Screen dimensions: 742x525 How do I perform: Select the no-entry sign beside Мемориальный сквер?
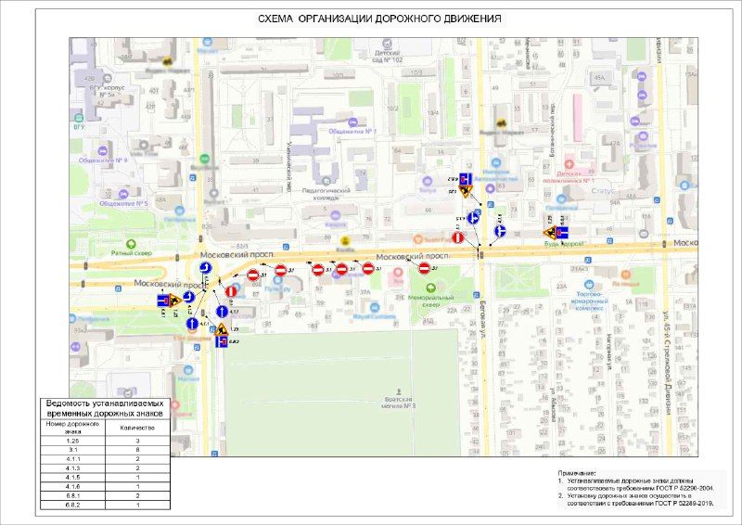[x=424, y=268]
